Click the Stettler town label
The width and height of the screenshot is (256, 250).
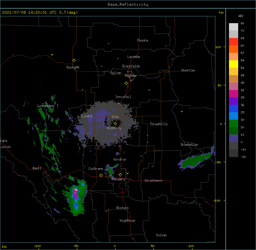point(188,70)
